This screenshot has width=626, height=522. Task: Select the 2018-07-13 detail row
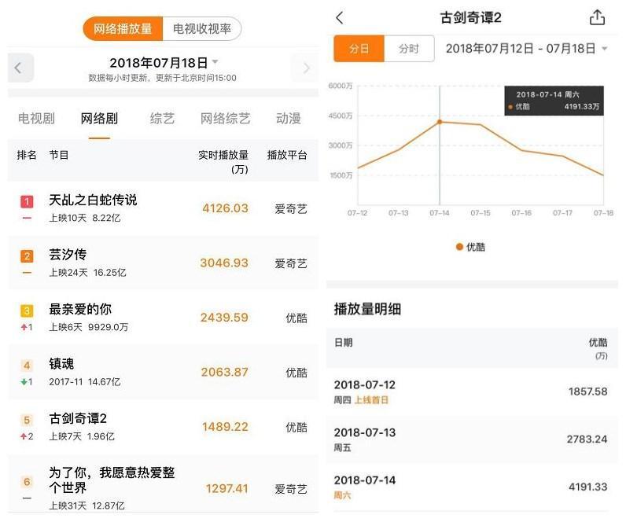tap(472, 439)
